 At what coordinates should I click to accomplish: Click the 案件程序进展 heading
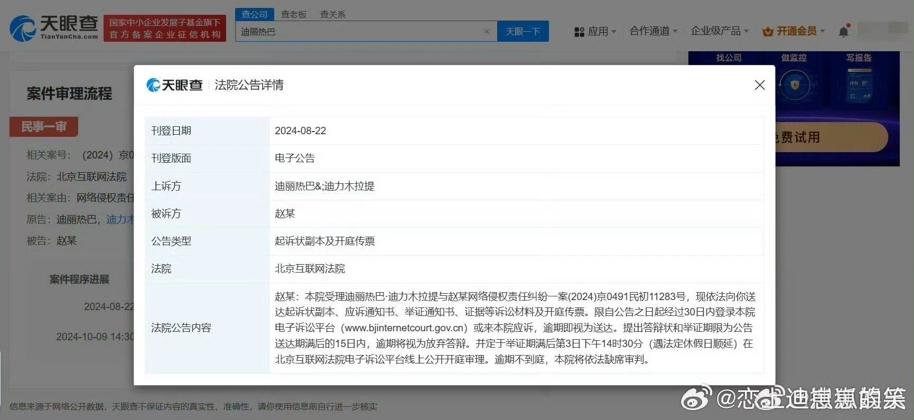click(79, 279)
